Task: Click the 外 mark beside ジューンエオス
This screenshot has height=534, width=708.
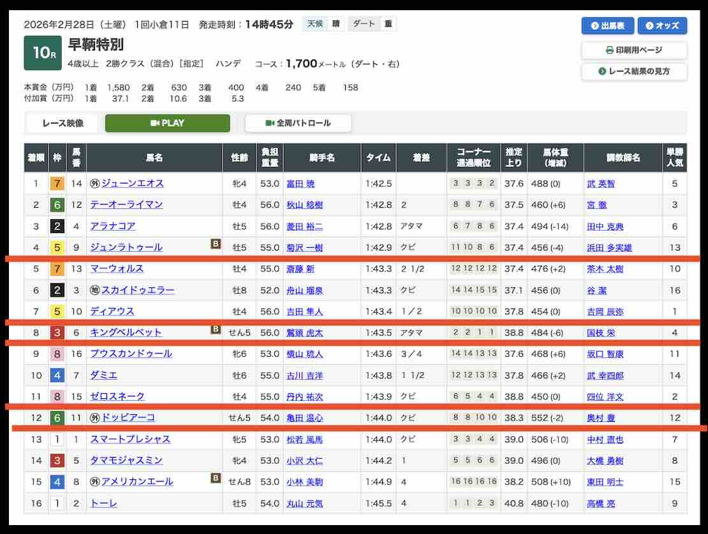Action: point(94,184)
